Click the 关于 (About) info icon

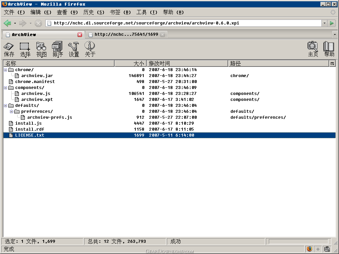tap(90, 49)
